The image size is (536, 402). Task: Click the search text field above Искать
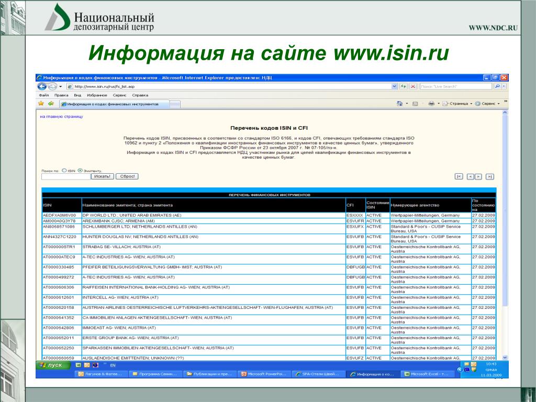point(66,177)
